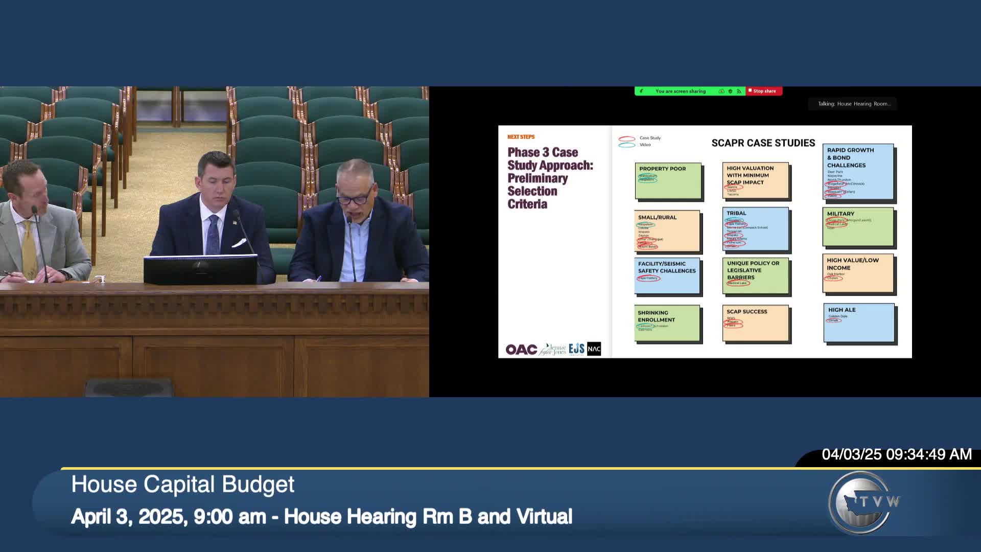Click the security shield icon in sharing bar

pos(730,91)
